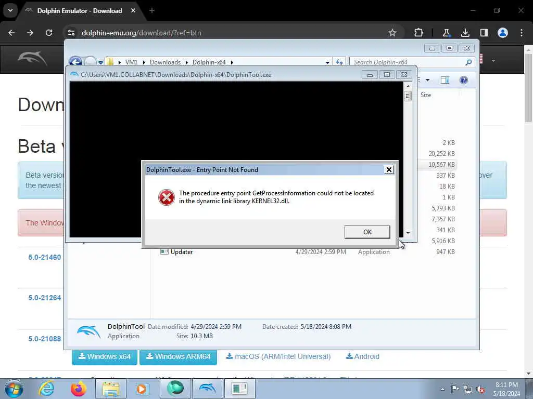The width and height of the screenshot is (533, 399).
Task: Select the Updater file in Explorer
Action: pos(182,252)
